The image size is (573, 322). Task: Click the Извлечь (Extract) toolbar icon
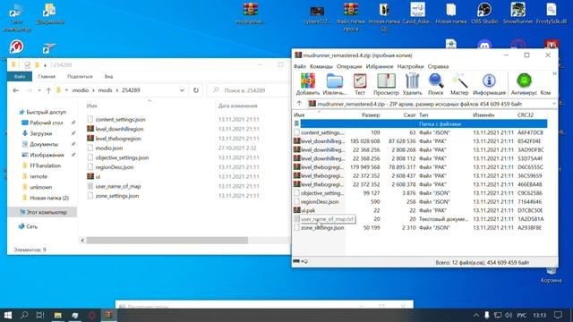point(334,80)
